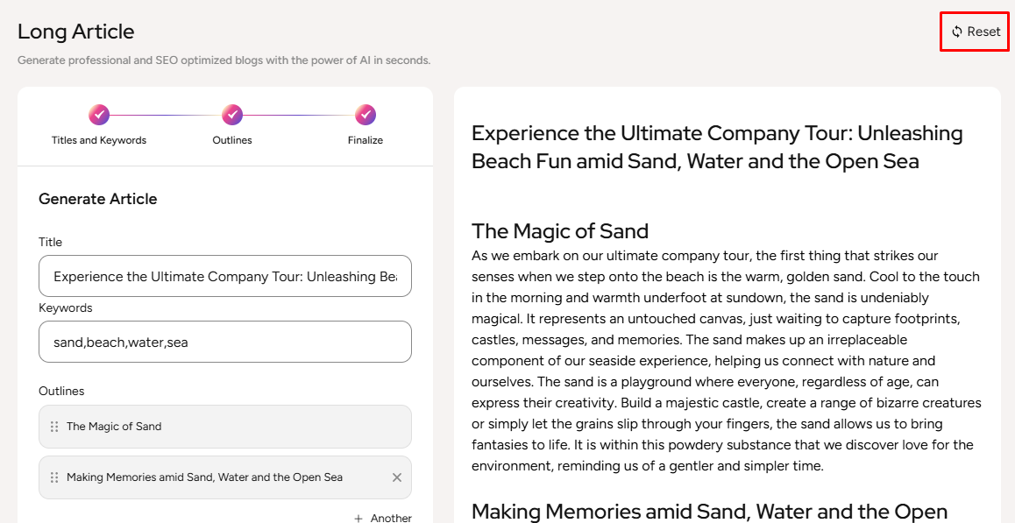Add another outline with the plus Another button
This screenshot has height=523, width=1015.
(x=382, y=518)
